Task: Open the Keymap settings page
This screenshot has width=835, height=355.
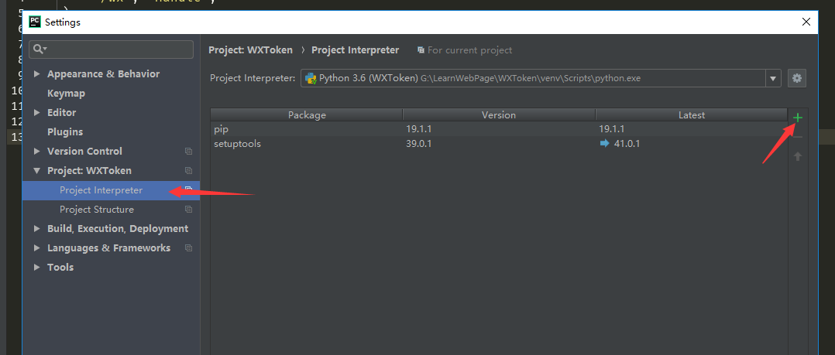Action: tap(66, 94)
